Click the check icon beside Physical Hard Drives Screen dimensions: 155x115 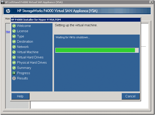tap(14, 63)
